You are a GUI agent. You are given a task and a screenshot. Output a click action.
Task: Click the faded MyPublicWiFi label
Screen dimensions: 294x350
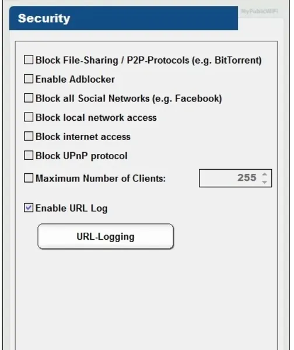tap(260, 11)
